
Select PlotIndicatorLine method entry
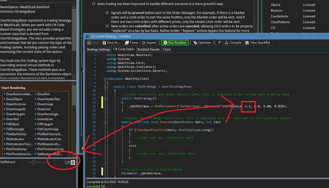49,139
